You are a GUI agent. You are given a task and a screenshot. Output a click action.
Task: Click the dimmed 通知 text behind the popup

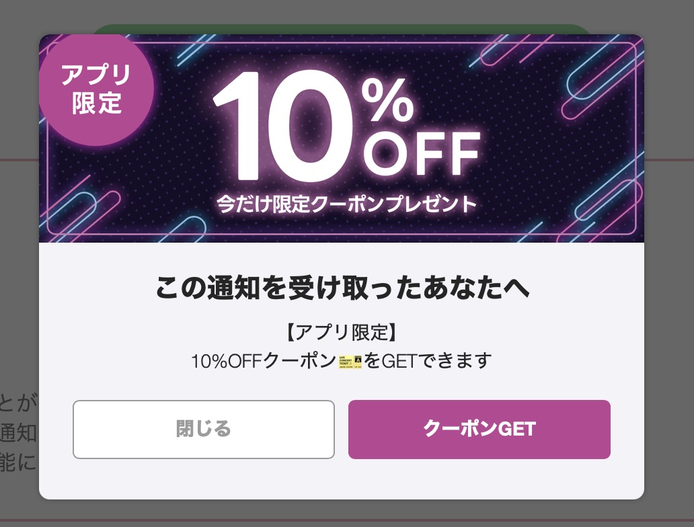18,432
